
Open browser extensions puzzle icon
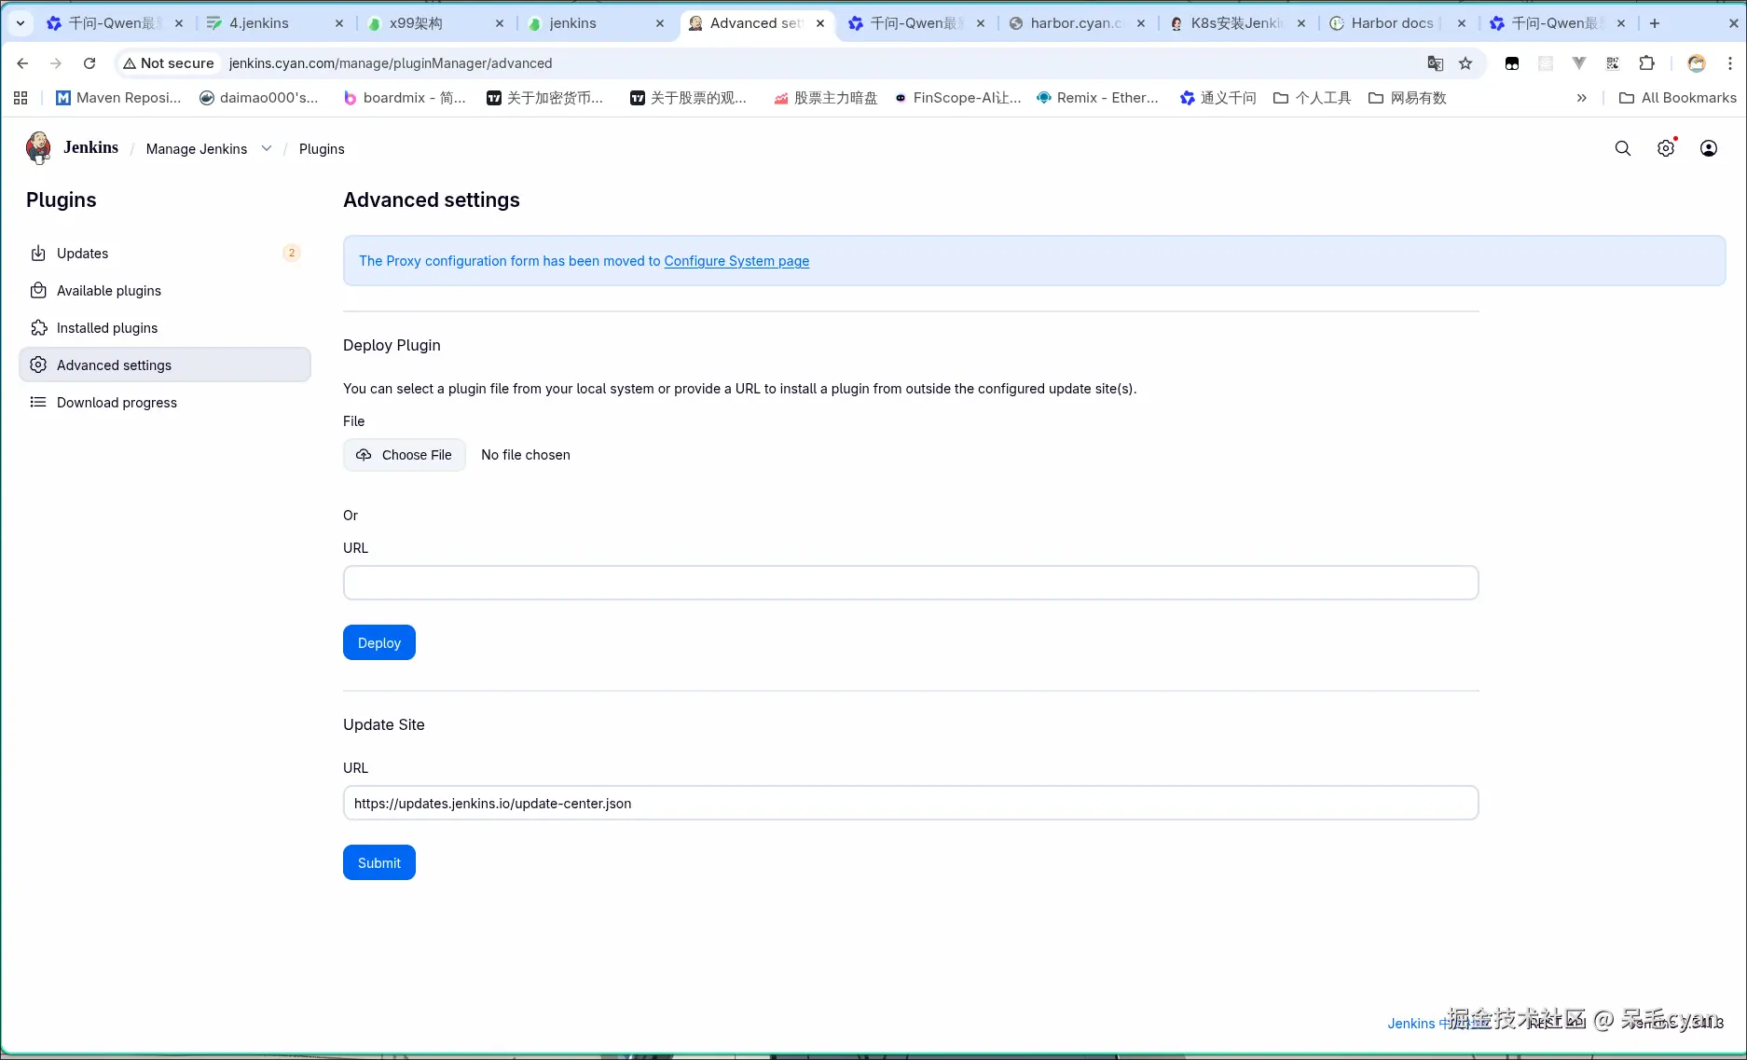1647,63
